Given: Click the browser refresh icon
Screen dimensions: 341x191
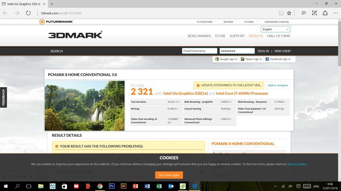Looking at the screenshot, I should pyautogui.click(x=28, y=13).
